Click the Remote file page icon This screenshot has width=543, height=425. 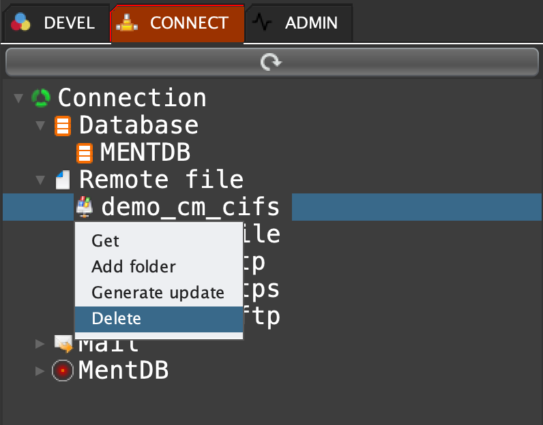point(63,180)
